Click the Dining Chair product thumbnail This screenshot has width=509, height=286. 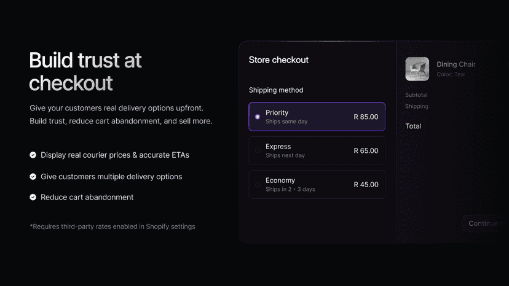(417, 69)
